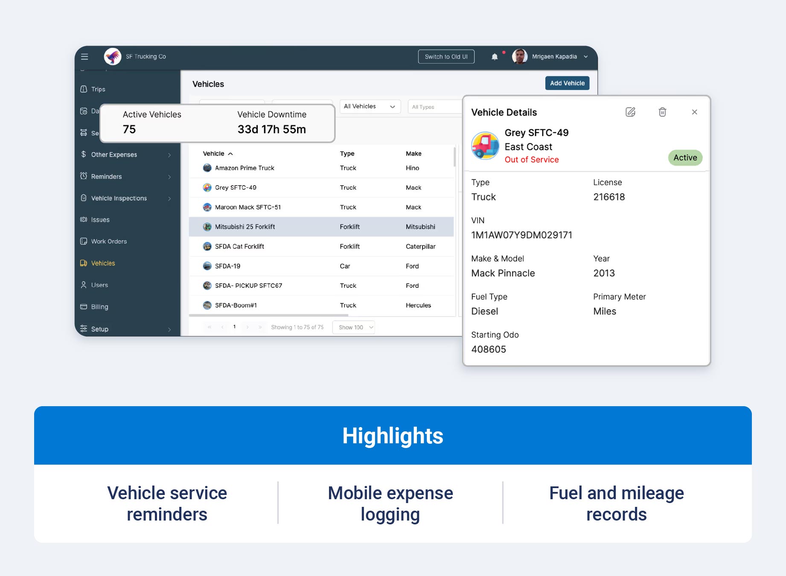Open the Show 100 rows dropdown
Screen dimensions: 786x576
[353, 327]
